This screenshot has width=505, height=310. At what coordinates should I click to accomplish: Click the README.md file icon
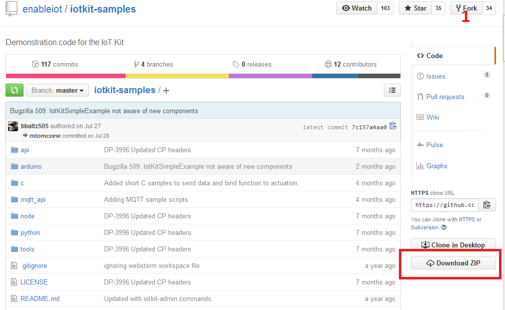[x=14, y=298]
